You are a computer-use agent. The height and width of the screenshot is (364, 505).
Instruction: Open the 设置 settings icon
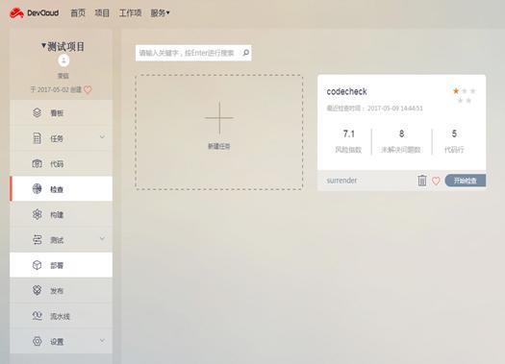tap(38, 341)
